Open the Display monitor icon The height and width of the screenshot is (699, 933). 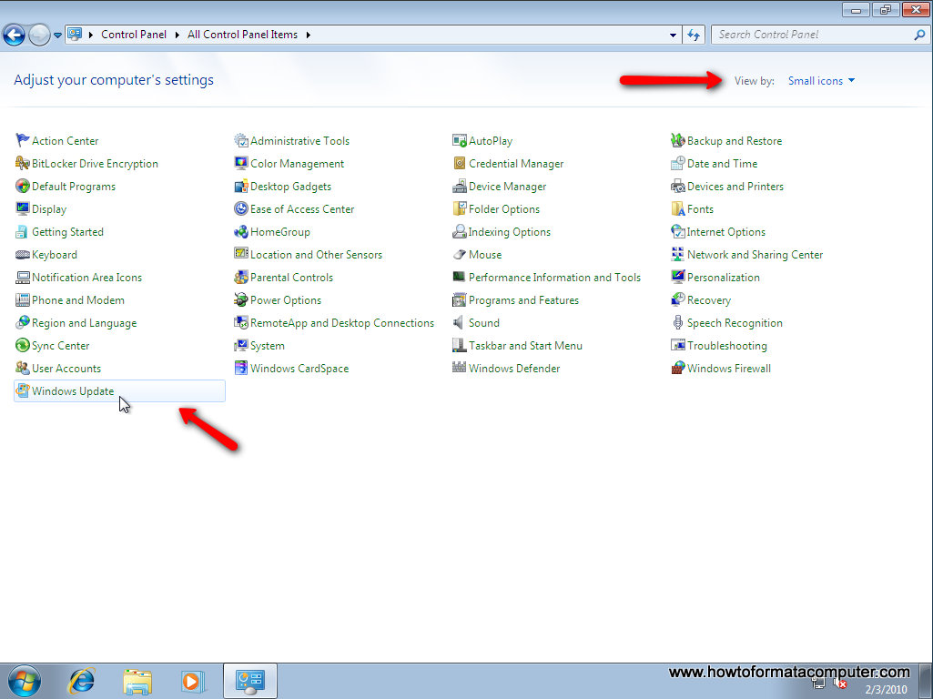23,208
